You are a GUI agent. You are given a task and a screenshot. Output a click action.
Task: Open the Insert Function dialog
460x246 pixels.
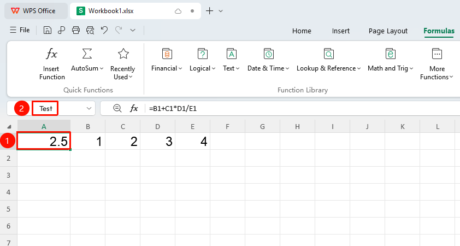tap(52, 64)
